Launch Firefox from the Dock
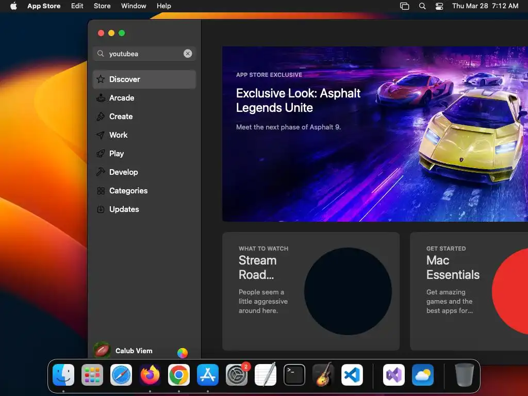 click(x=150, y=374)
